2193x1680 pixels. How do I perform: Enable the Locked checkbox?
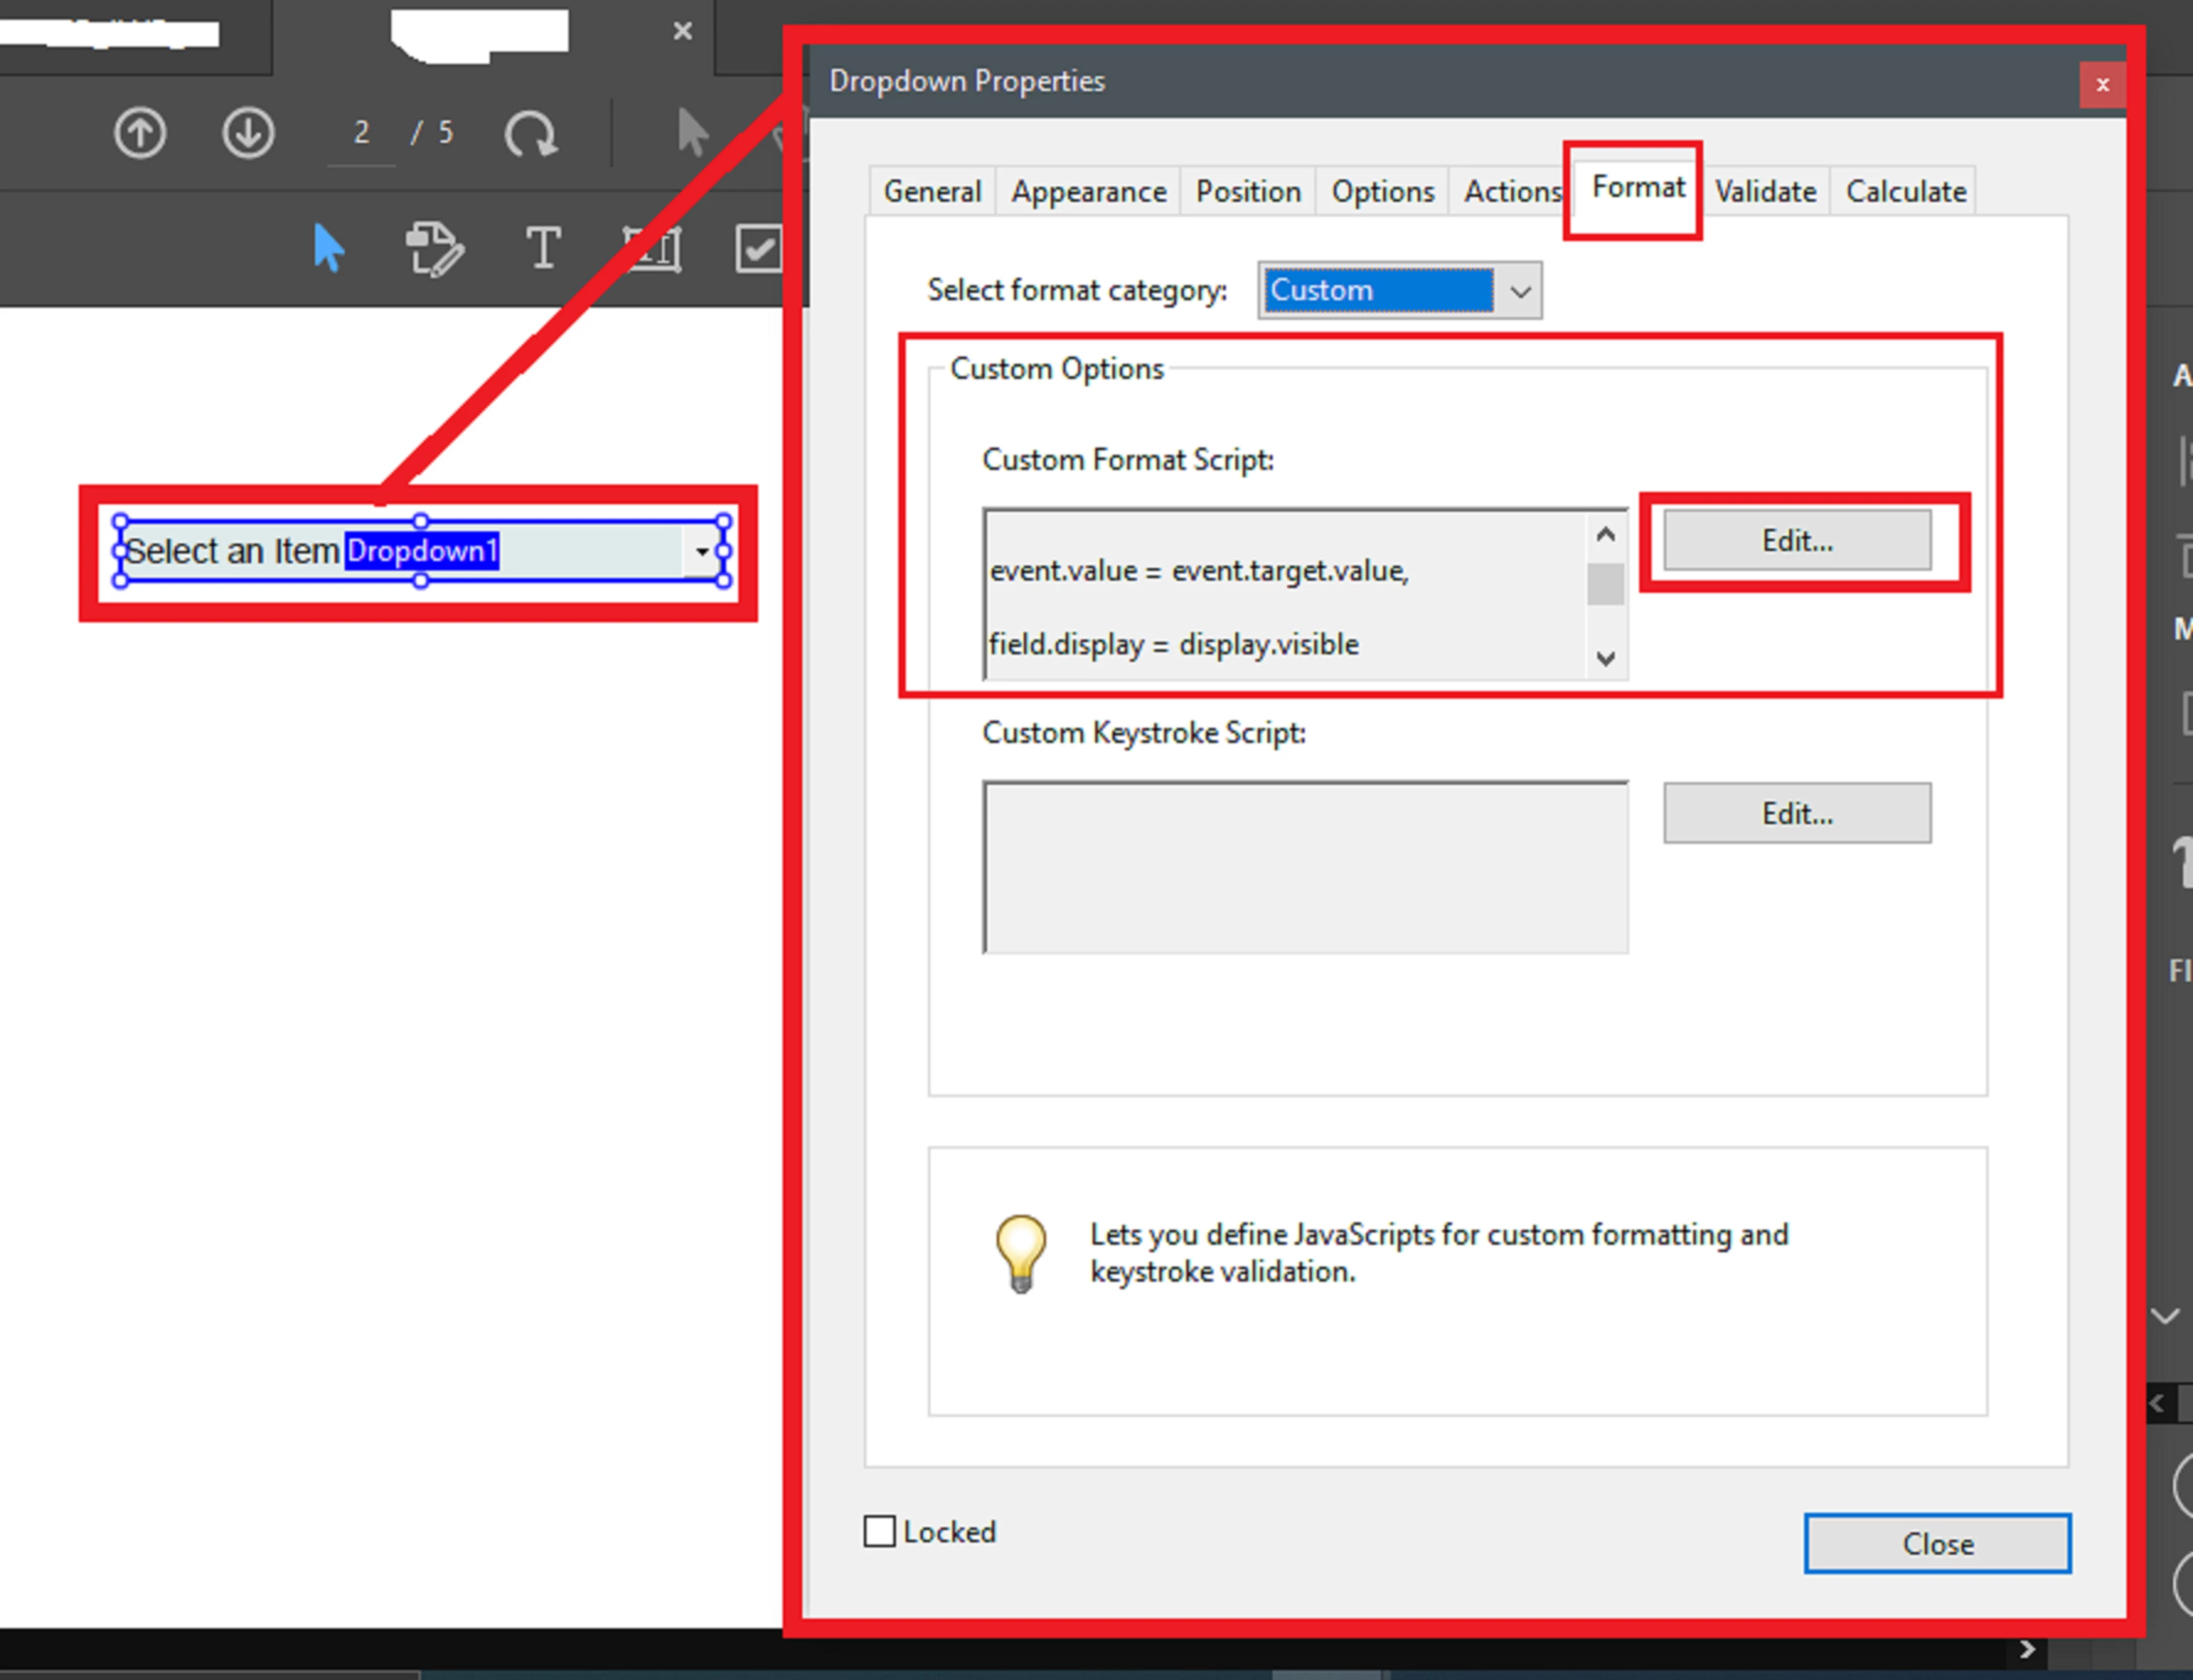[879, 1531]
